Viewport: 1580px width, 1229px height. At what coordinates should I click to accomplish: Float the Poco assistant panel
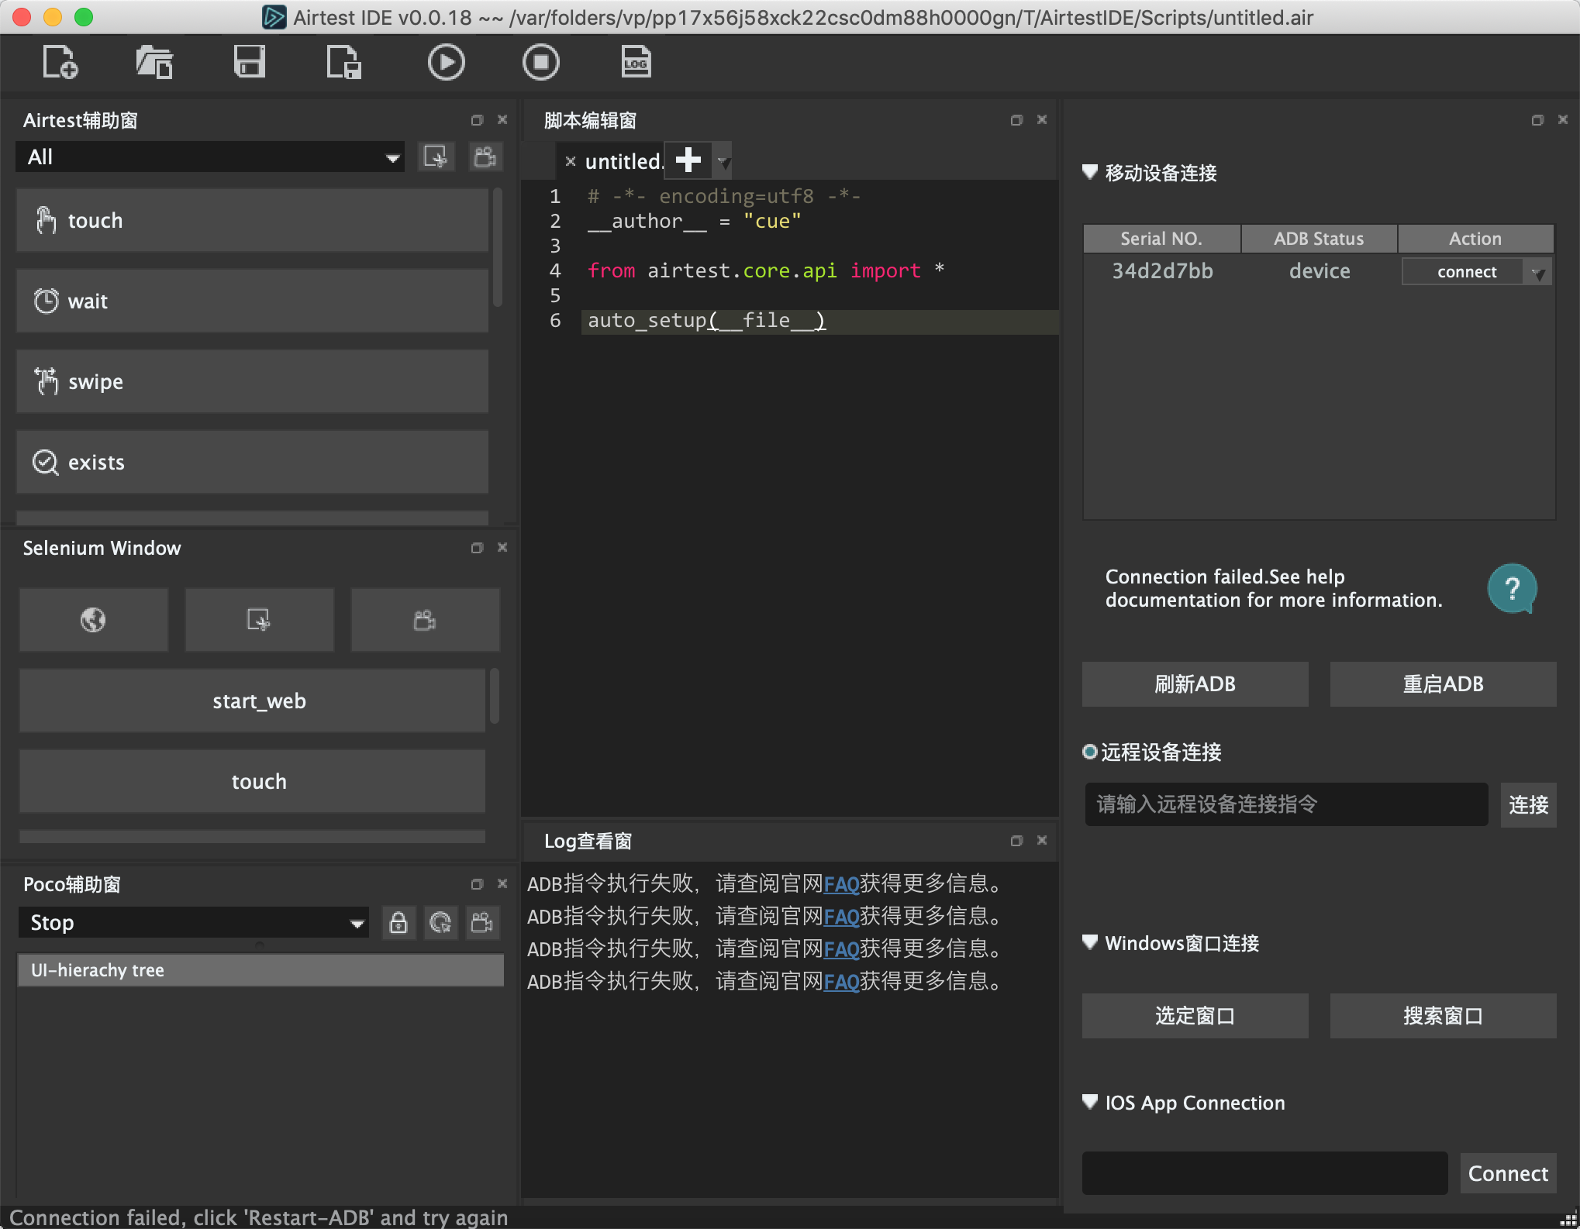[x=477, y=884]
